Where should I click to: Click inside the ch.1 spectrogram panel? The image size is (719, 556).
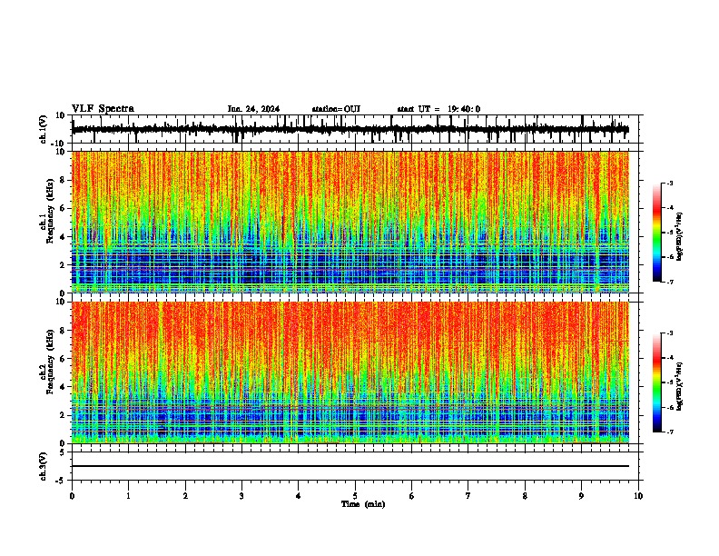(x=350, y=222)
